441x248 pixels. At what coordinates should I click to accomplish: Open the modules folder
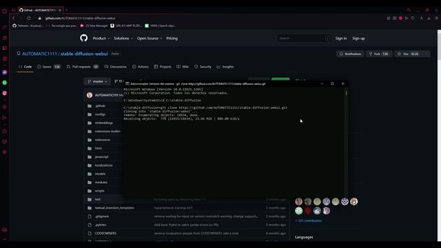[101, 182]
